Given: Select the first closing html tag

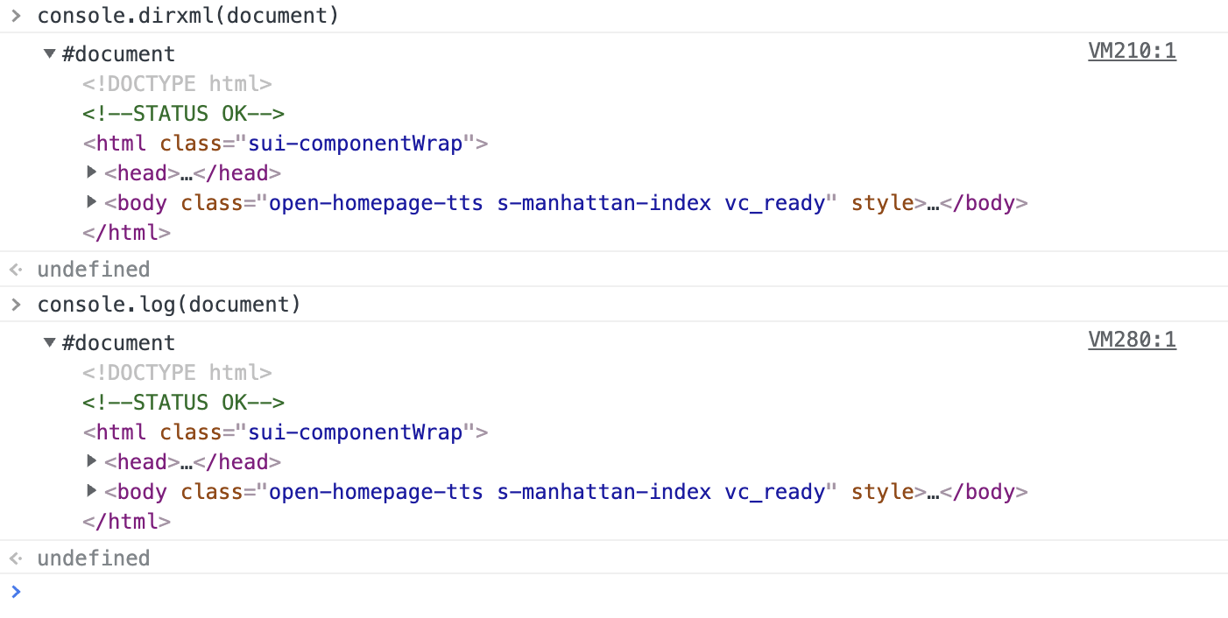Looking at the screenshot, I should pos(126,233).
